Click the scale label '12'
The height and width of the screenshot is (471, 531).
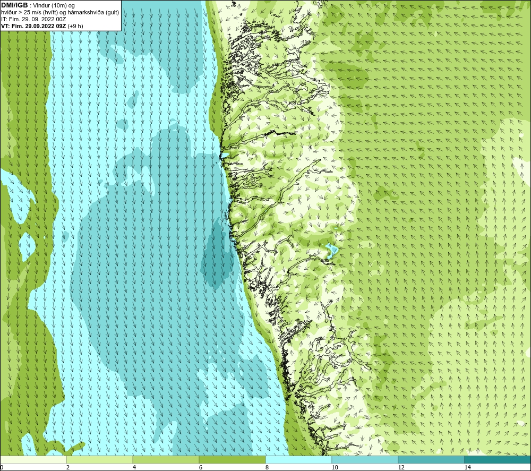pos(401,467)
